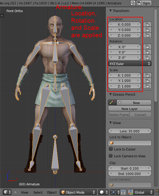Toggle the Rotation Y lock
Screen dimensions: 159x196
tap(147, 52)
